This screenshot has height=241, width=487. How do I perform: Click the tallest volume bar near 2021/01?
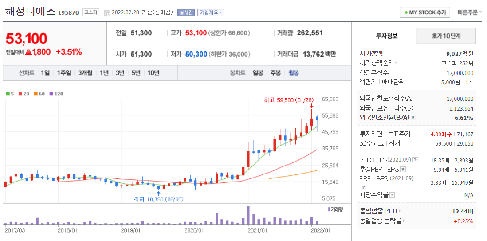click(x=248, y=215)
